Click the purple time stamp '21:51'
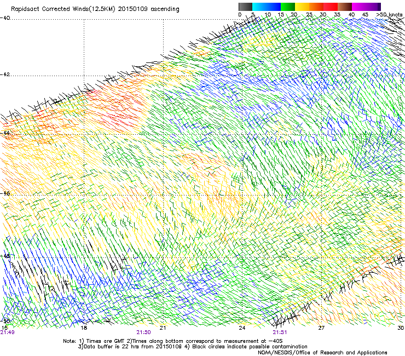This screenshot has height=356, width=405. 280,332
